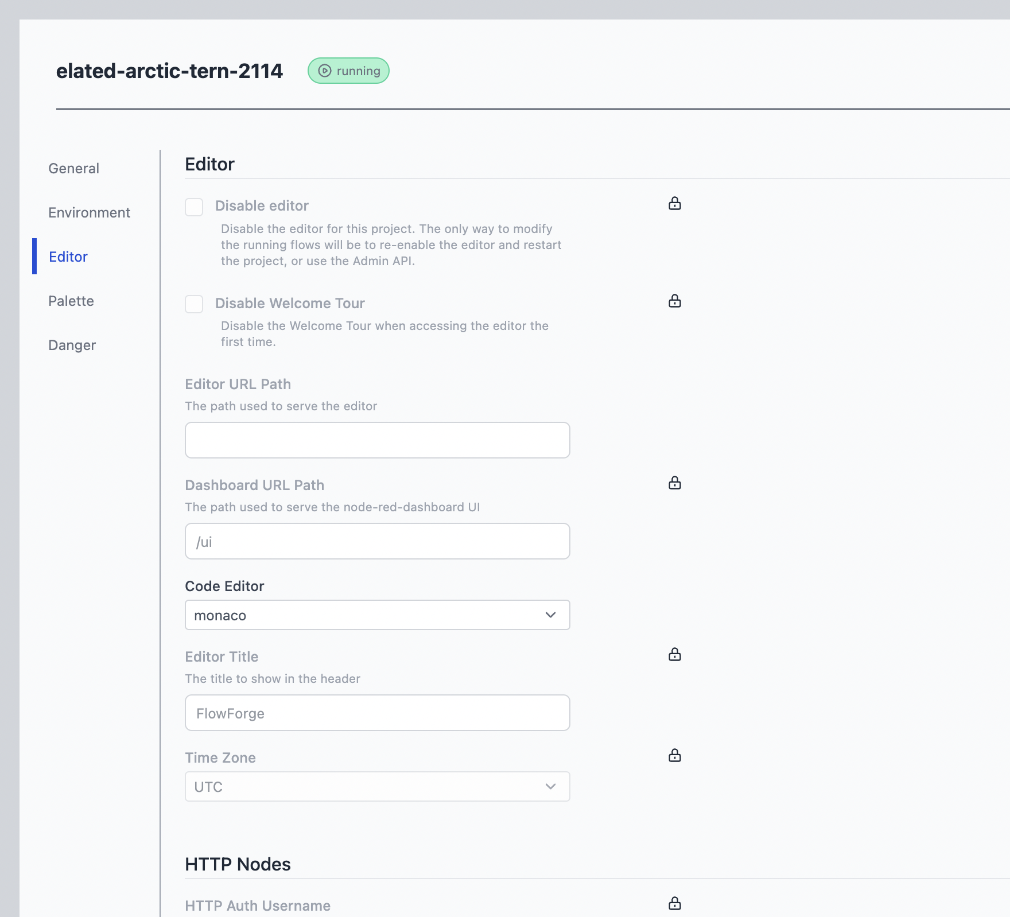Click the lock icon beside Editor Title
Image resolution: width=1010 pixels, height=917 pixels.
click(x=675, y=654)
